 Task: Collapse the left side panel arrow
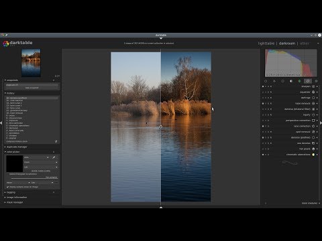point(1,123)
